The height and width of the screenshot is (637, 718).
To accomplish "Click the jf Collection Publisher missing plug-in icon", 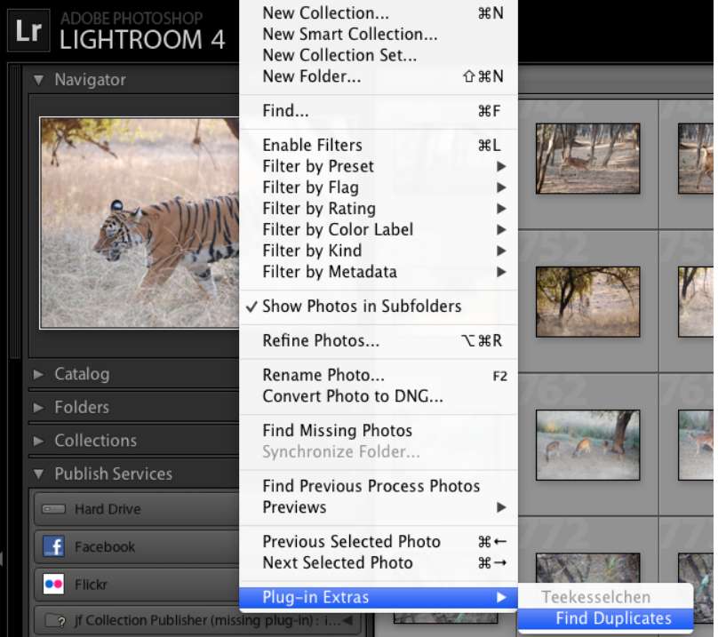I will pos(53,620).
